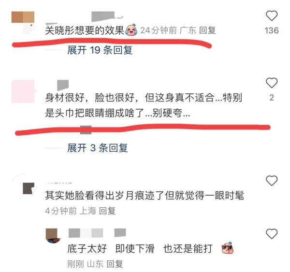Tap the sunglasses emoji in the reply
The width and height of the screenshot is (290, 272).
[x=228, y=248]
